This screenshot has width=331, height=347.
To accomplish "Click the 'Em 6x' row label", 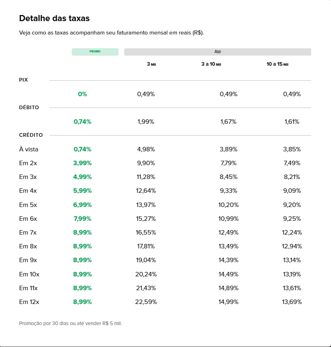I will [28, 219].
